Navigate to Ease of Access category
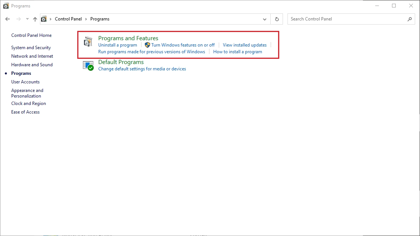The image size is (420, 236). point(25,112)
